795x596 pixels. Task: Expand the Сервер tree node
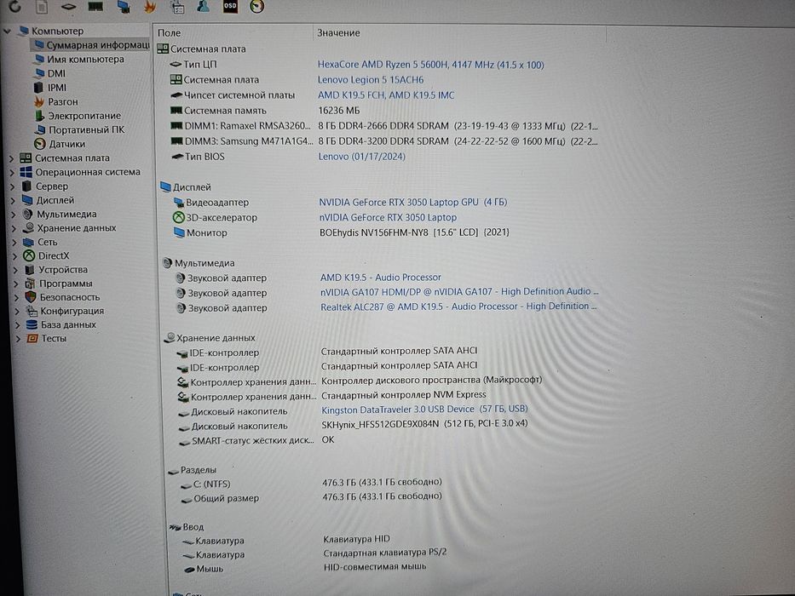pos(13,187)
